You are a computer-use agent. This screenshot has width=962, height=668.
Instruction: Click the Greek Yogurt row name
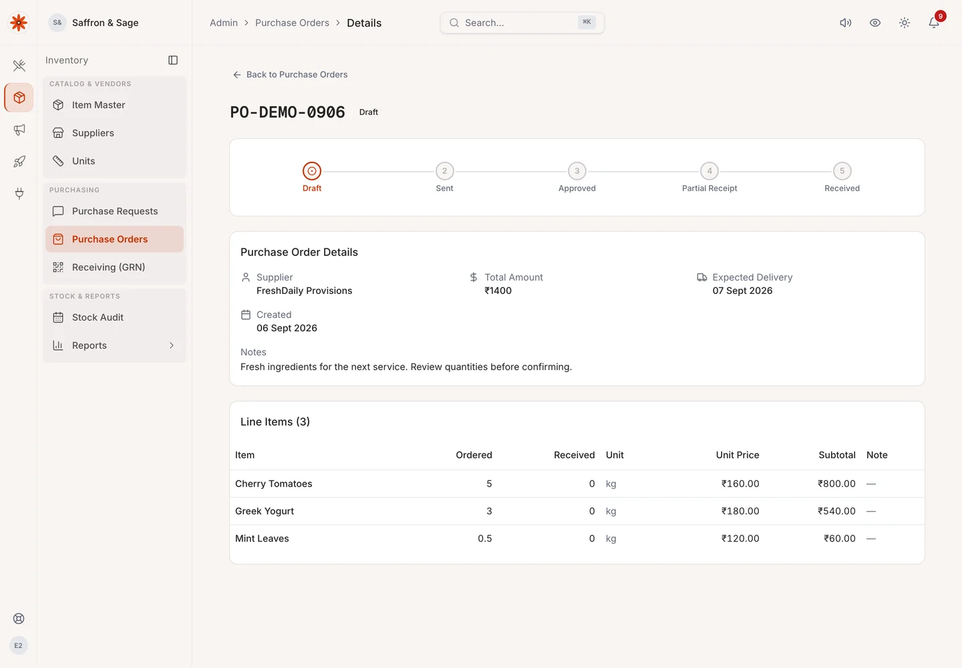pos(265,511)
